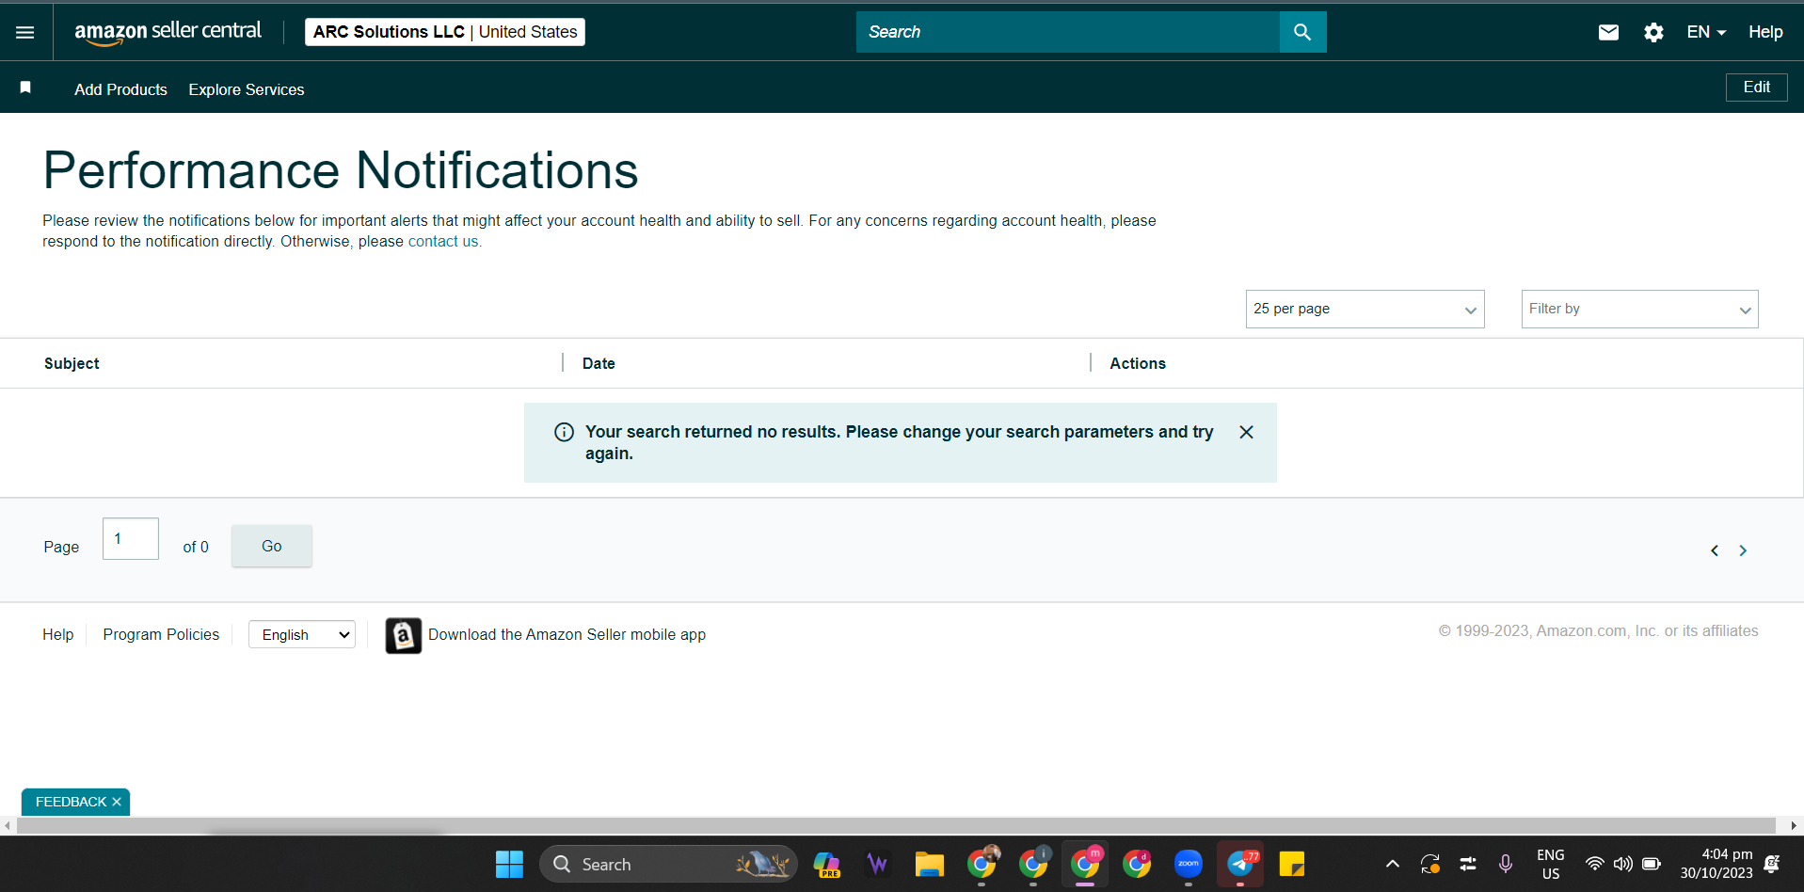Screen dimensions: 1804x892
Task: Click Help in the top bar
Action: click(1765, 32)
